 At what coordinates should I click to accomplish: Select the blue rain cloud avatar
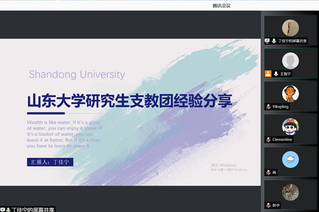click(x=290, y=159)
